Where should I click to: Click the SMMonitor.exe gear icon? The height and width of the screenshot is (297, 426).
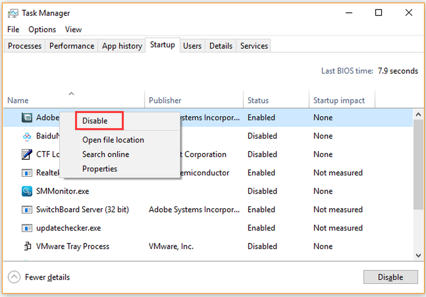click(27, 191)
